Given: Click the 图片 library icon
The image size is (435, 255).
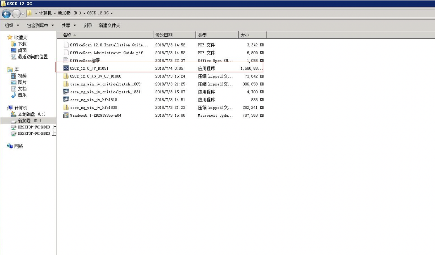Looking at the screenshot, I should pos(13,82).
